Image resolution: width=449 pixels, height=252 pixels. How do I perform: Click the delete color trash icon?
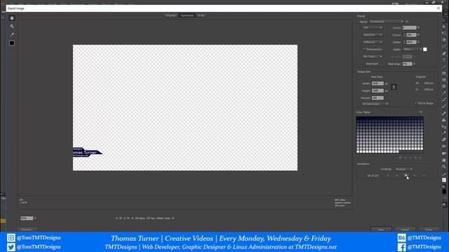click(420, 157)
